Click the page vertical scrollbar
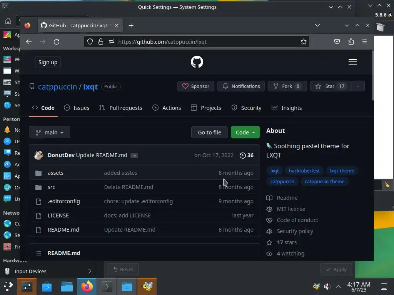Screen dimensions: 394x295 coord(372,75)
